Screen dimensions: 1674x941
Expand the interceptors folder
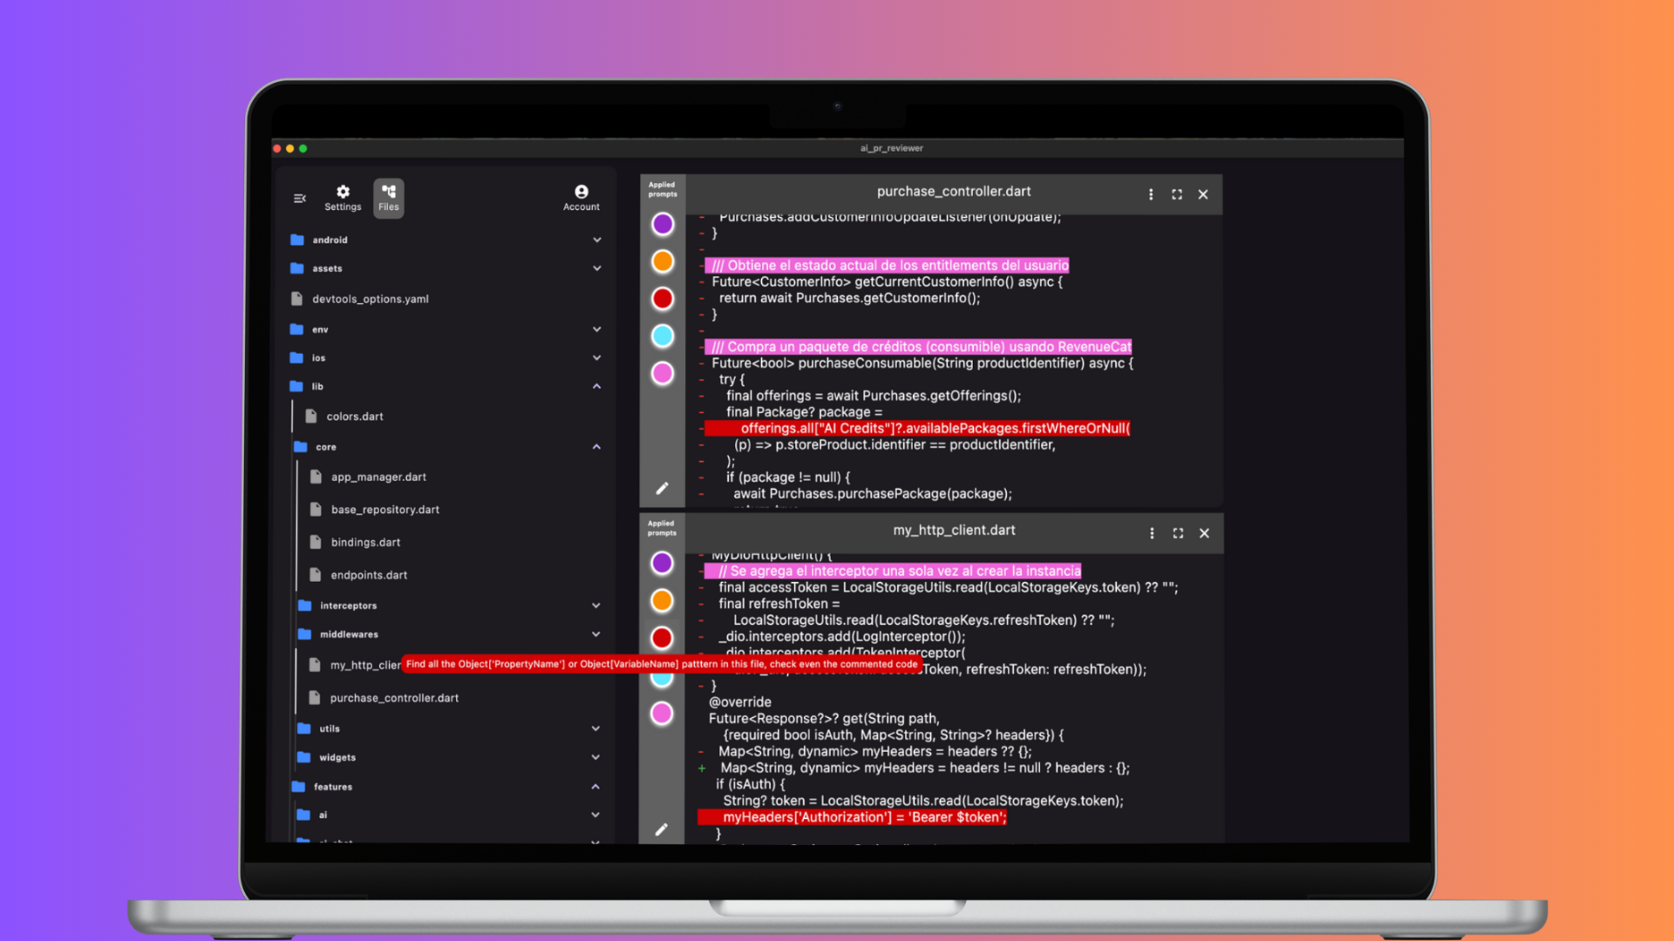coord(595,606)
